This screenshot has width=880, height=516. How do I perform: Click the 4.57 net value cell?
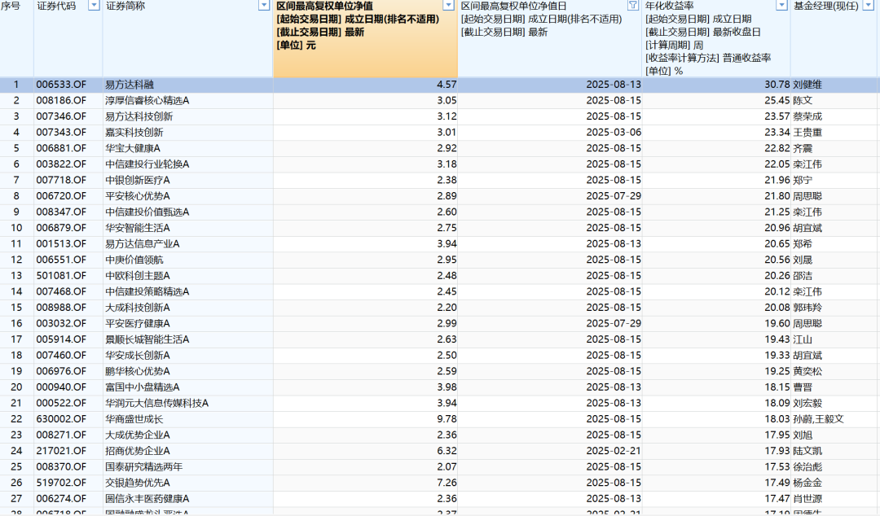click(365, 85)
